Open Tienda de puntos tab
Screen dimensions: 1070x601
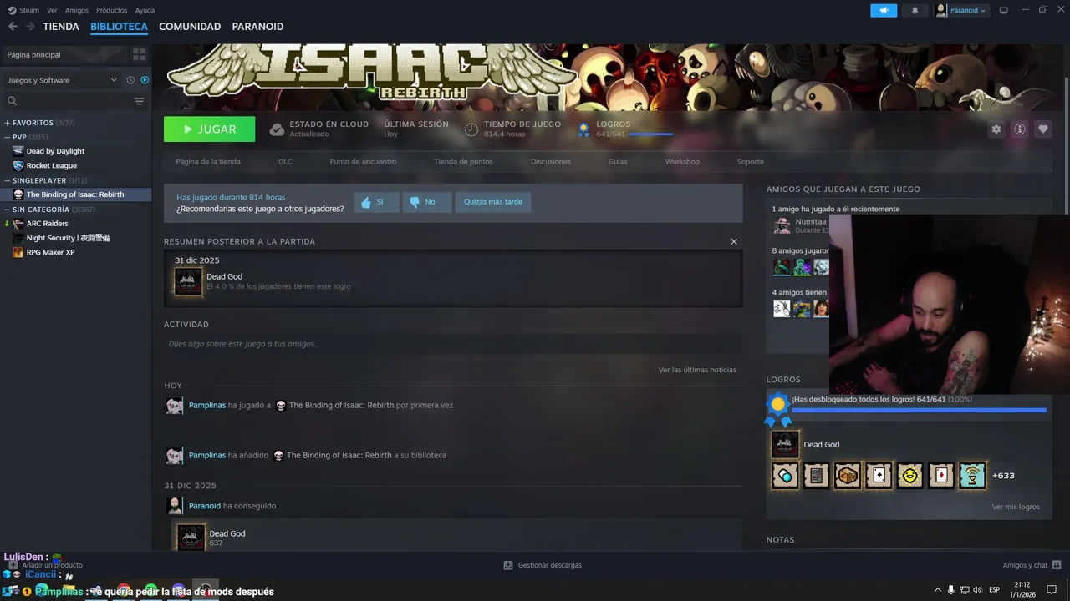tap(463, 162)
